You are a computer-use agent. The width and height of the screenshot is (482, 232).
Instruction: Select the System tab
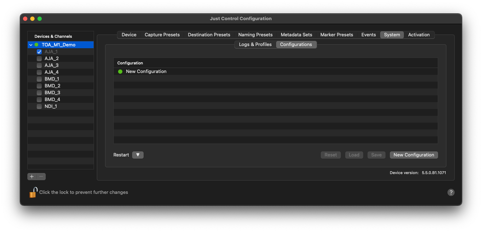point(392,35)
